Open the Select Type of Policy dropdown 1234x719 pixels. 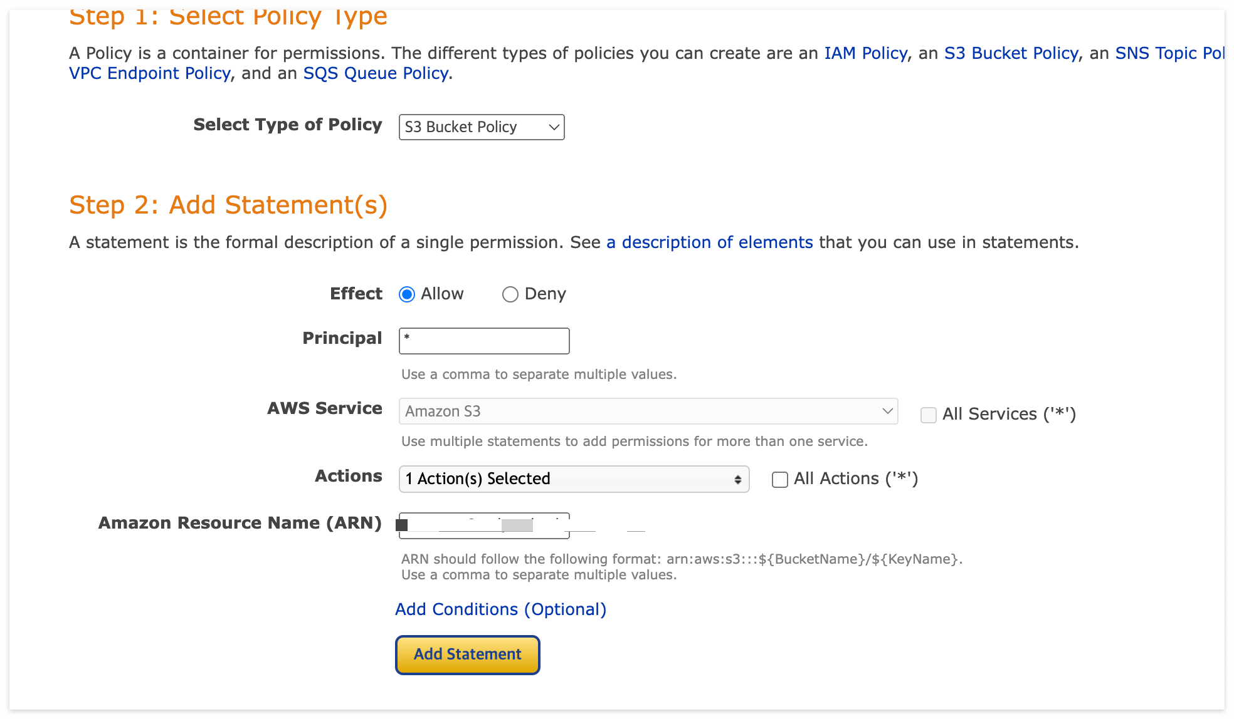tap(481, 127)
